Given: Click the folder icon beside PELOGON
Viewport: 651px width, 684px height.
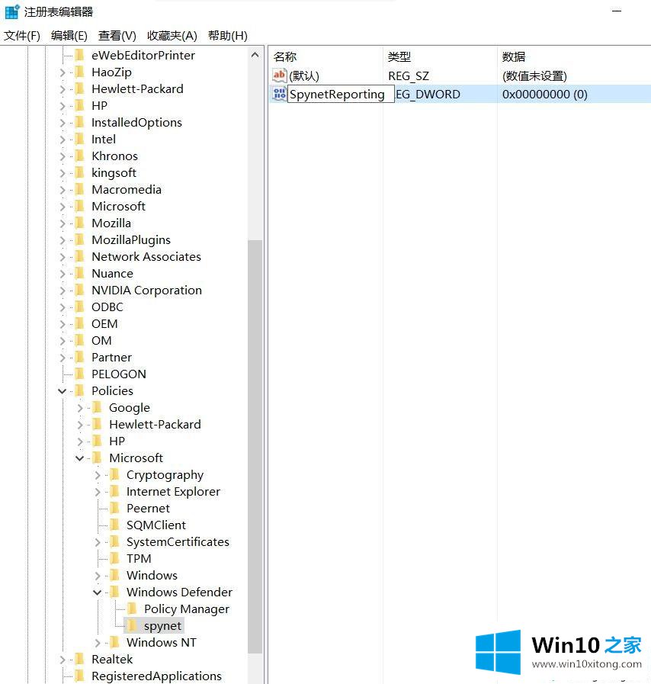Looking at the screenshot, I should coord(79,374).
